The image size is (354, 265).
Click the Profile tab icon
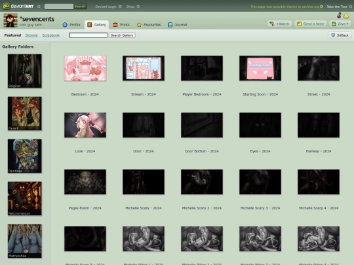coord(65,25)
